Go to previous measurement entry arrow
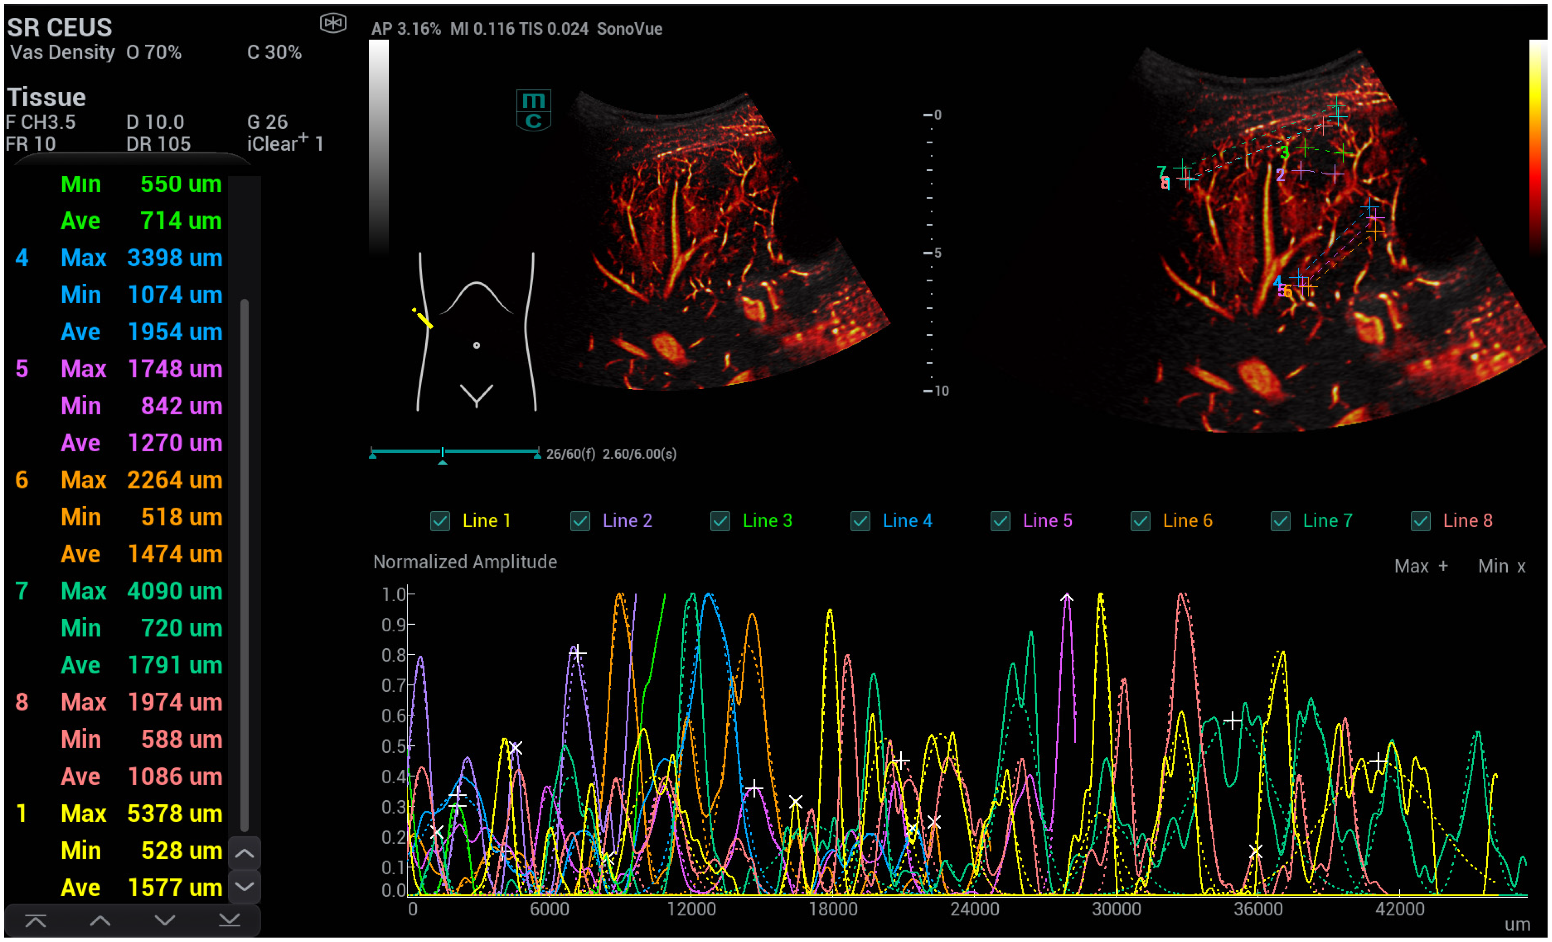1552x942 pixels. coord(100,921)
